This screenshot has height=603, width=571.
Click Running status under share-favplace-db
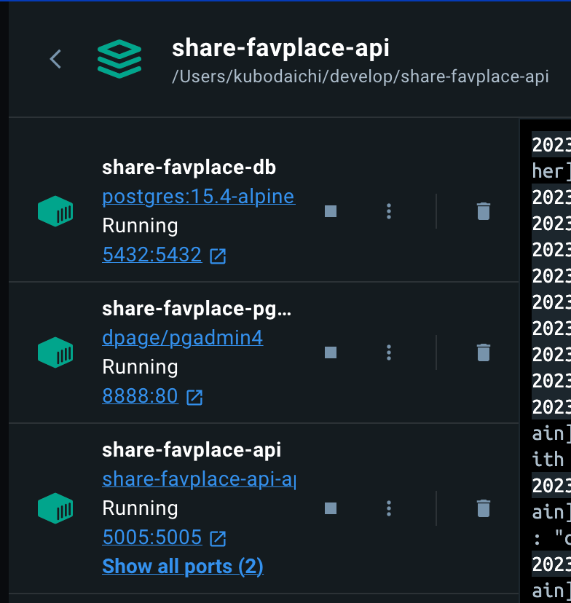140,226
